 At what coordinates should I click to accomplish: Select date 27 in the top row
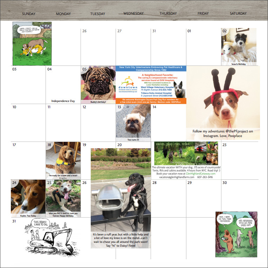(119, 31)
